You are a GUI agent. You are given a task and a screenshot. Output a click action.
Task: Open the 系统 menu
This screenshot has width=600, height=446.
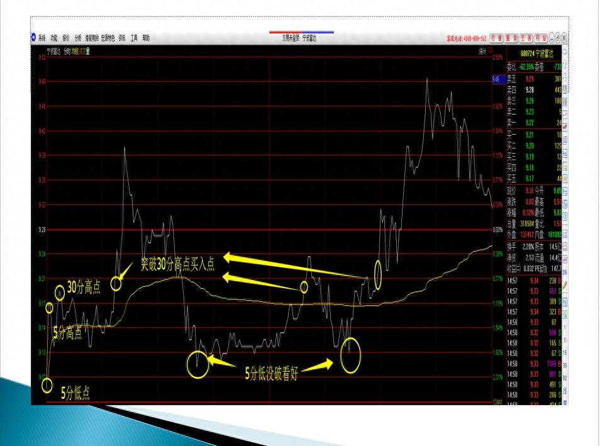click(x=42, y=38)
